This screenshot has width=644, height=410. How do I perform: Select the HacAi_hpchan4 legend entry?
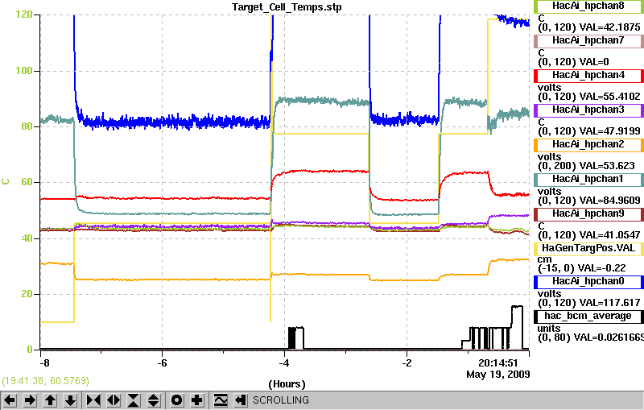(x=588, y=75)
